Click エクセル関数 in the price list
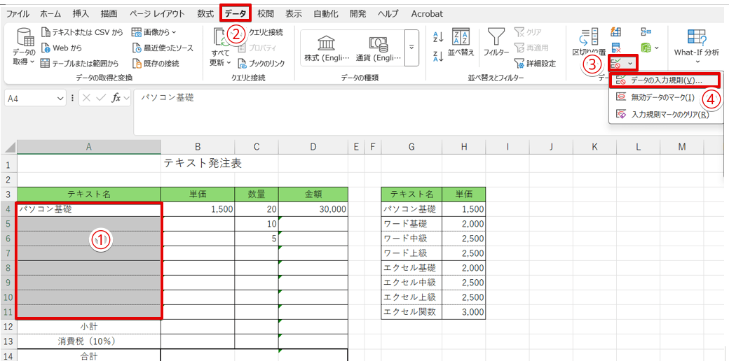Viewport: 729px width, 361px height. point(411,312)
